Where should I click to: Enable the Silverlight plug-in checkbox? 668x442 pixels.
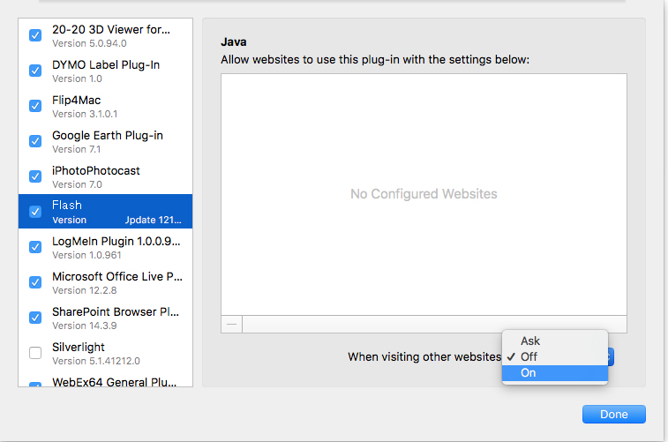click(35, 353)
